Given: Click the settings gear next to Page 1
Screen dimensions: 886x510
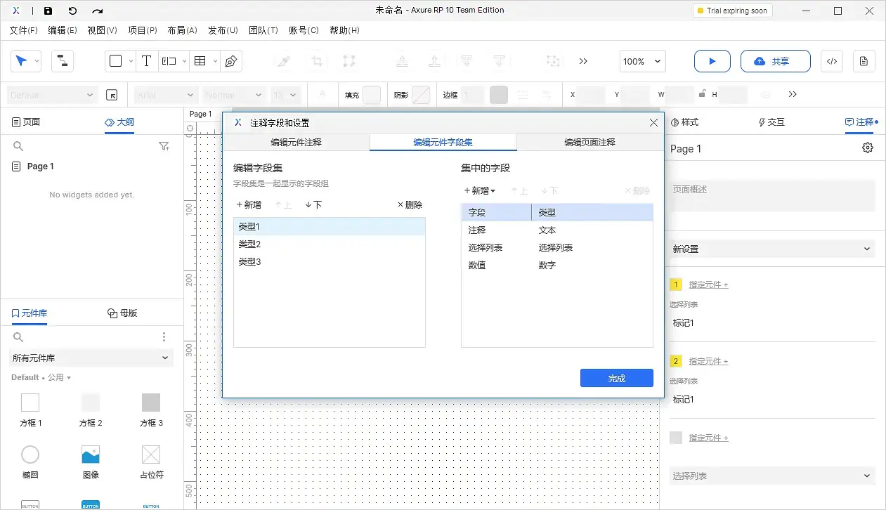Looking at the screenshot, I should coord(868,148).
